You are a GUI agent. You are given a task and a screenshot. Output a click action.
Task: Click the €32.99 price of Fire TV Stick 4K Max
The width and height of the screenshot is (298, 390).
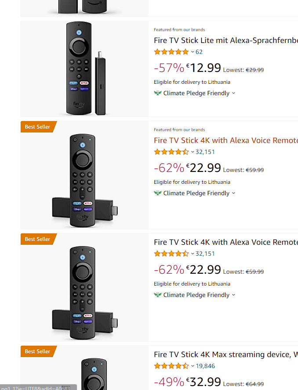(x=204, y=382)
